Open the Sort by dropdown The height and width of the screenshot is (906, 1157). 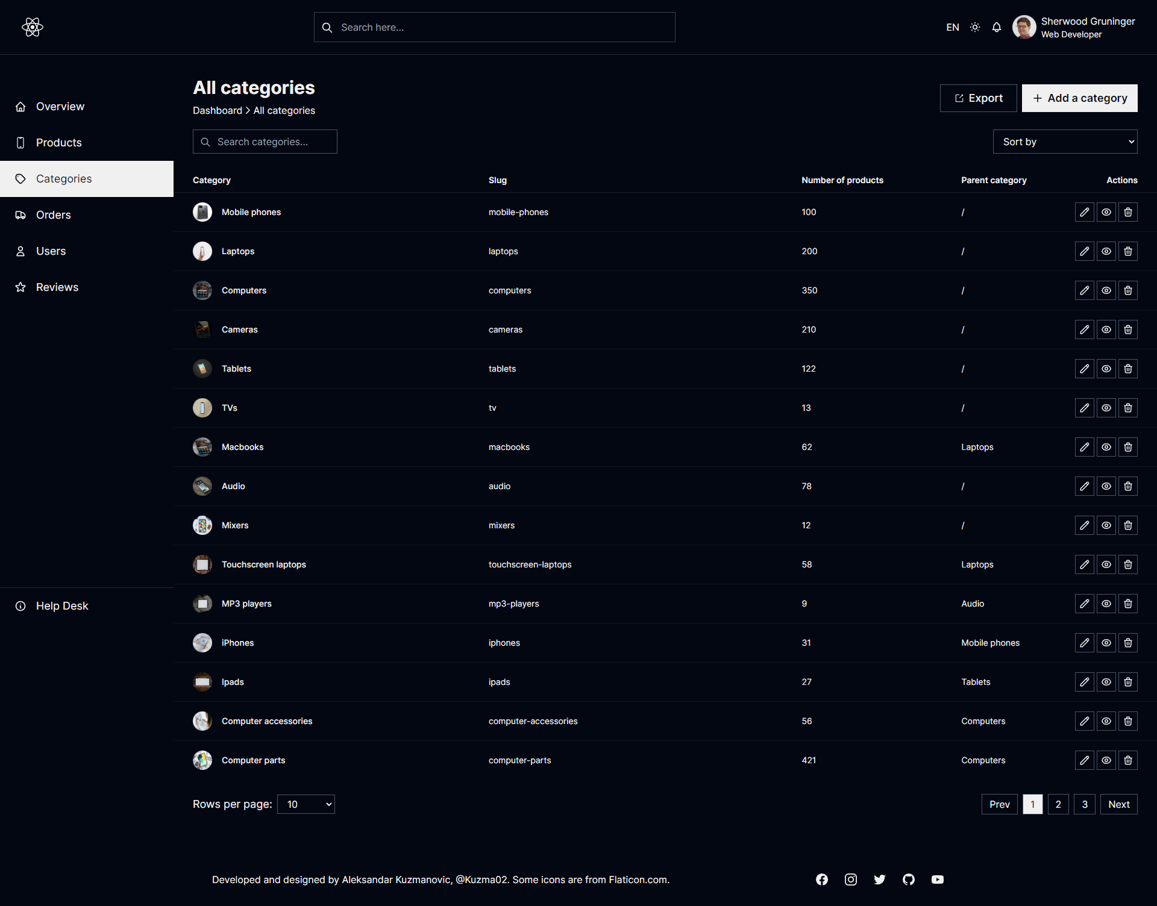[x=1065, y=142]
